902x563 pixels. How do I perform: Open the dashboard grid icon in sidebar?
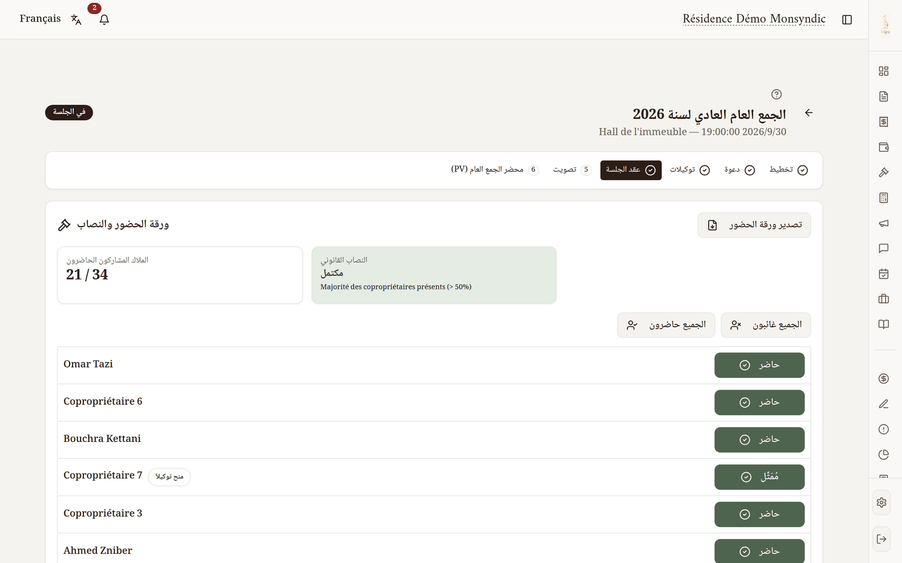[x=883, y=71]
